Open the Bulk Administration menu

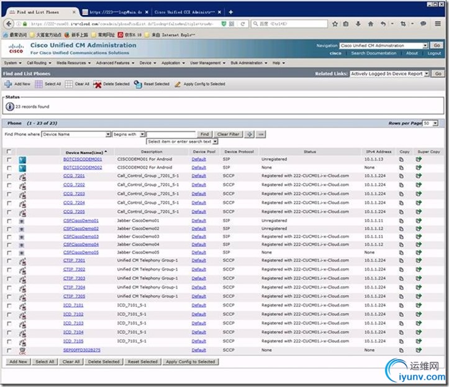(248, 63)
